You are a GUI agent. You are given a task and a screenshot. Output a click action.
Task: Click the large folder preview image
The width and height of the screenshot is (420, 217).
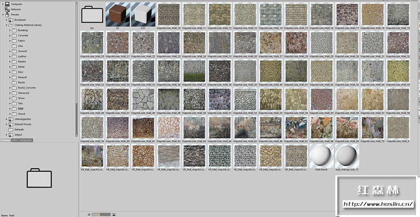click(x=39, y=178)
